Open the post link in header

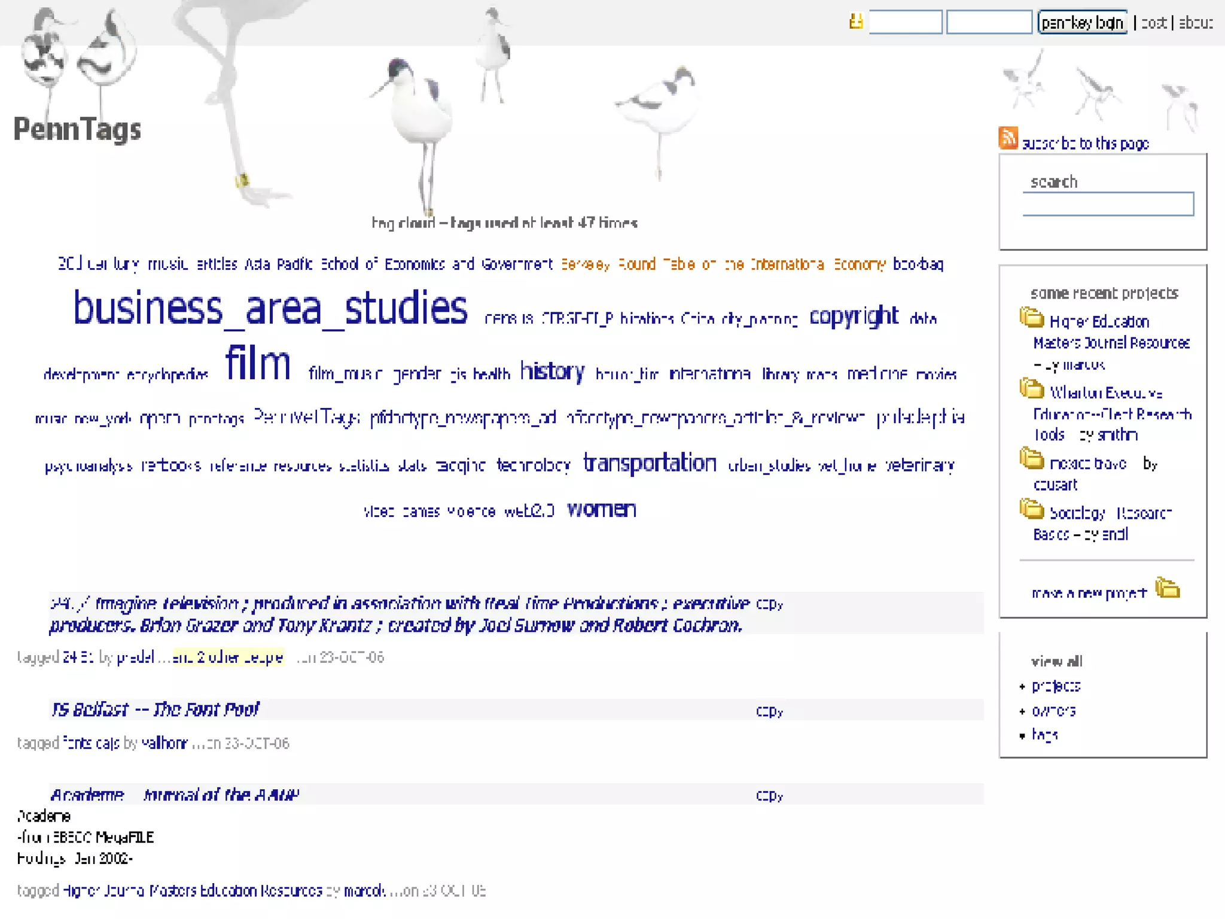pyautogui.click(x=1154, y=23)
